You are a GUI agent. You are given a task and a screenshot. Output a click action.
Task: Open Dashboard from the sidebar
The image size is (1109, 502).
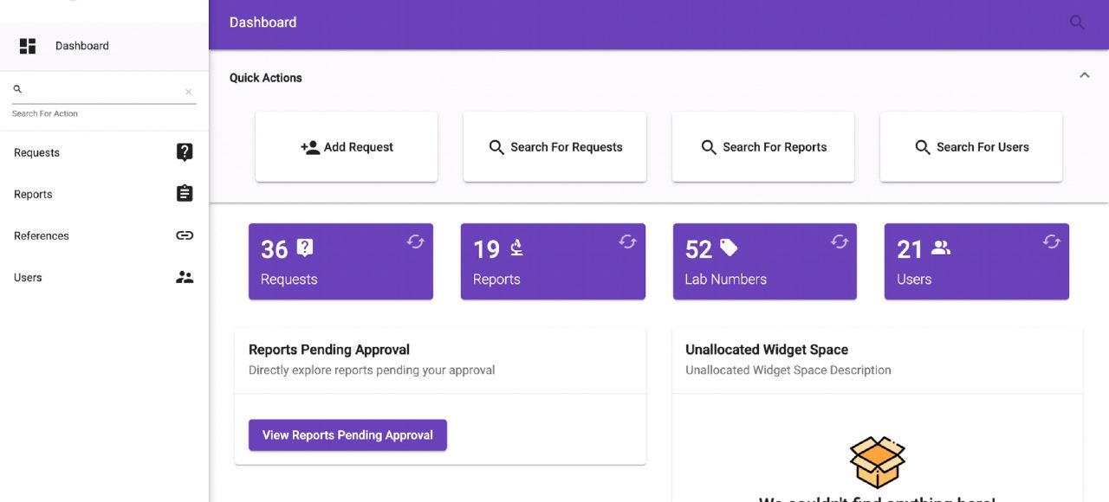pos(81,46)
